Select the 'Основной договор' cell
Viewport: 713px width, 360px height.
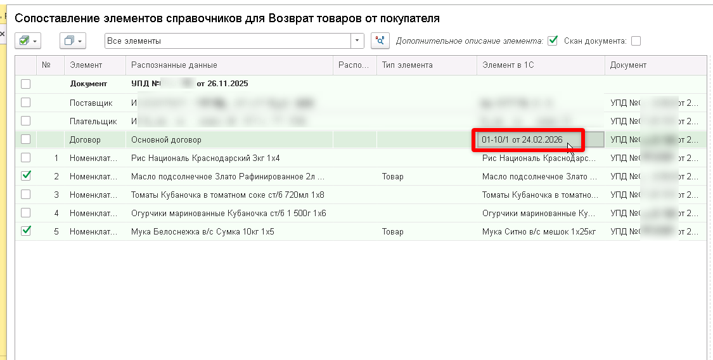pyautogui.click(x=229, y=139)
